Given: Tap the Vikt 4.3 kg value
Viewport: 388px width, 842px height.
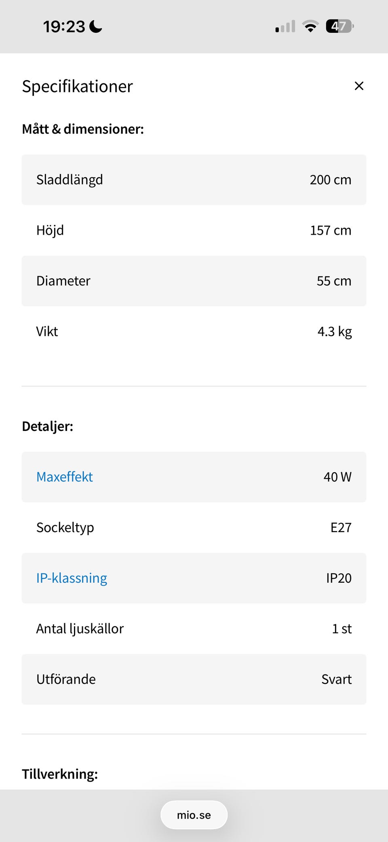Looking at the screenshot, I should click(x=334, y=331).
